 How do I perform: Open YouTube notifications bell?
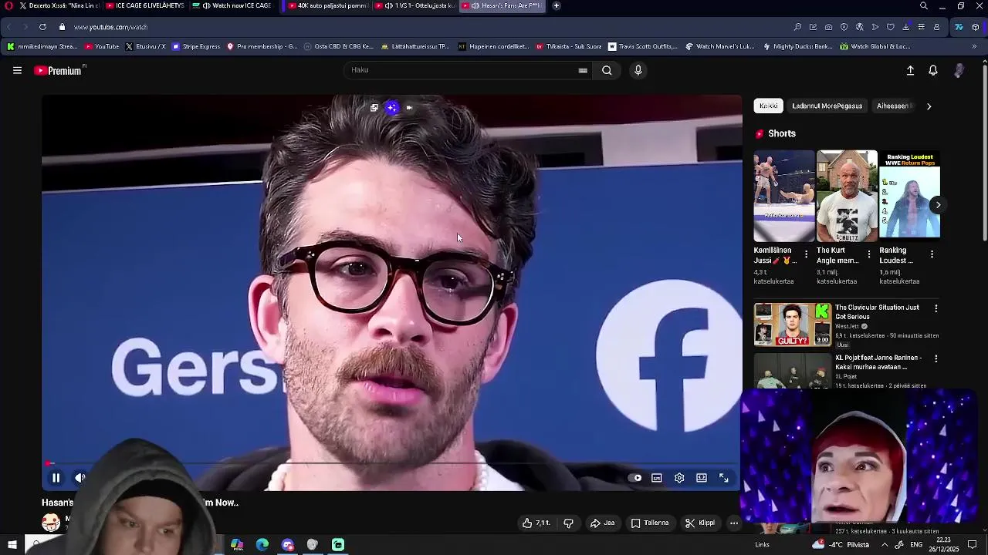933,70
